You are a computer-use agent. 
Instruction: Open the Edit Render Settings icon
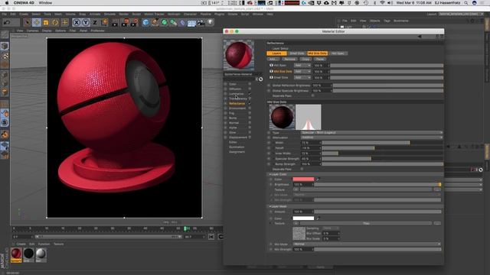click(x=135, y=22)
